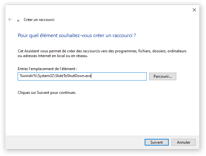This screenshot has width=206, height=156.
Task: Click empty space after path in field
Action: [118, 76]
